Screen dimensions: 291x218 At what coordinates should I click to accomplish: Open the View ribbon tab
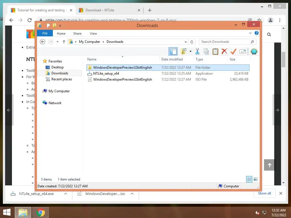coord(93,33)
